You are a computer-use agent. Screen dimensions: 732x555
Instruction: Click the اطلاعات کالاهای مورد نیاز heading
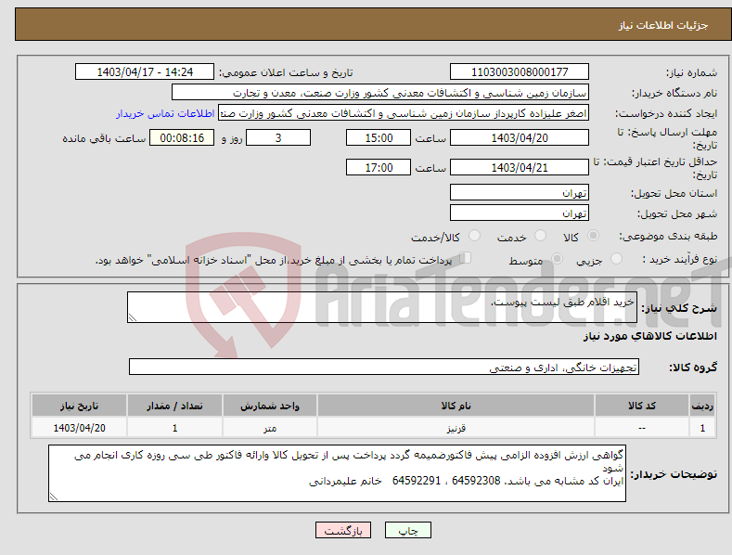click(649, 336)
